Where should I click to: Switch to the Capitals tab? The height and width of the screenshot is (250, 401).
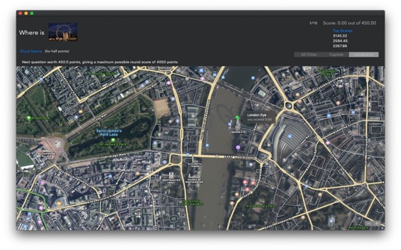[336, 55]
